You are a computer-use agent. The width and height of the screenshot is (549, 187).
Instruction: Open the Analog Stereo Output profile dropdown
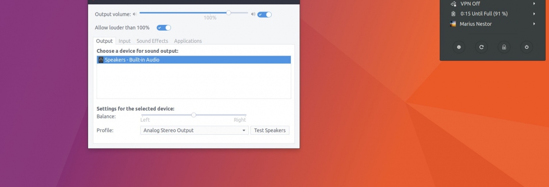[x=195, y=130]
